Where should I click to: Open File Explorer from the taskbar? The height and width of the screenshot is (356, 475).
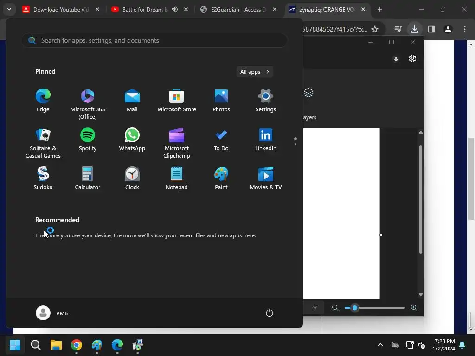56,345
